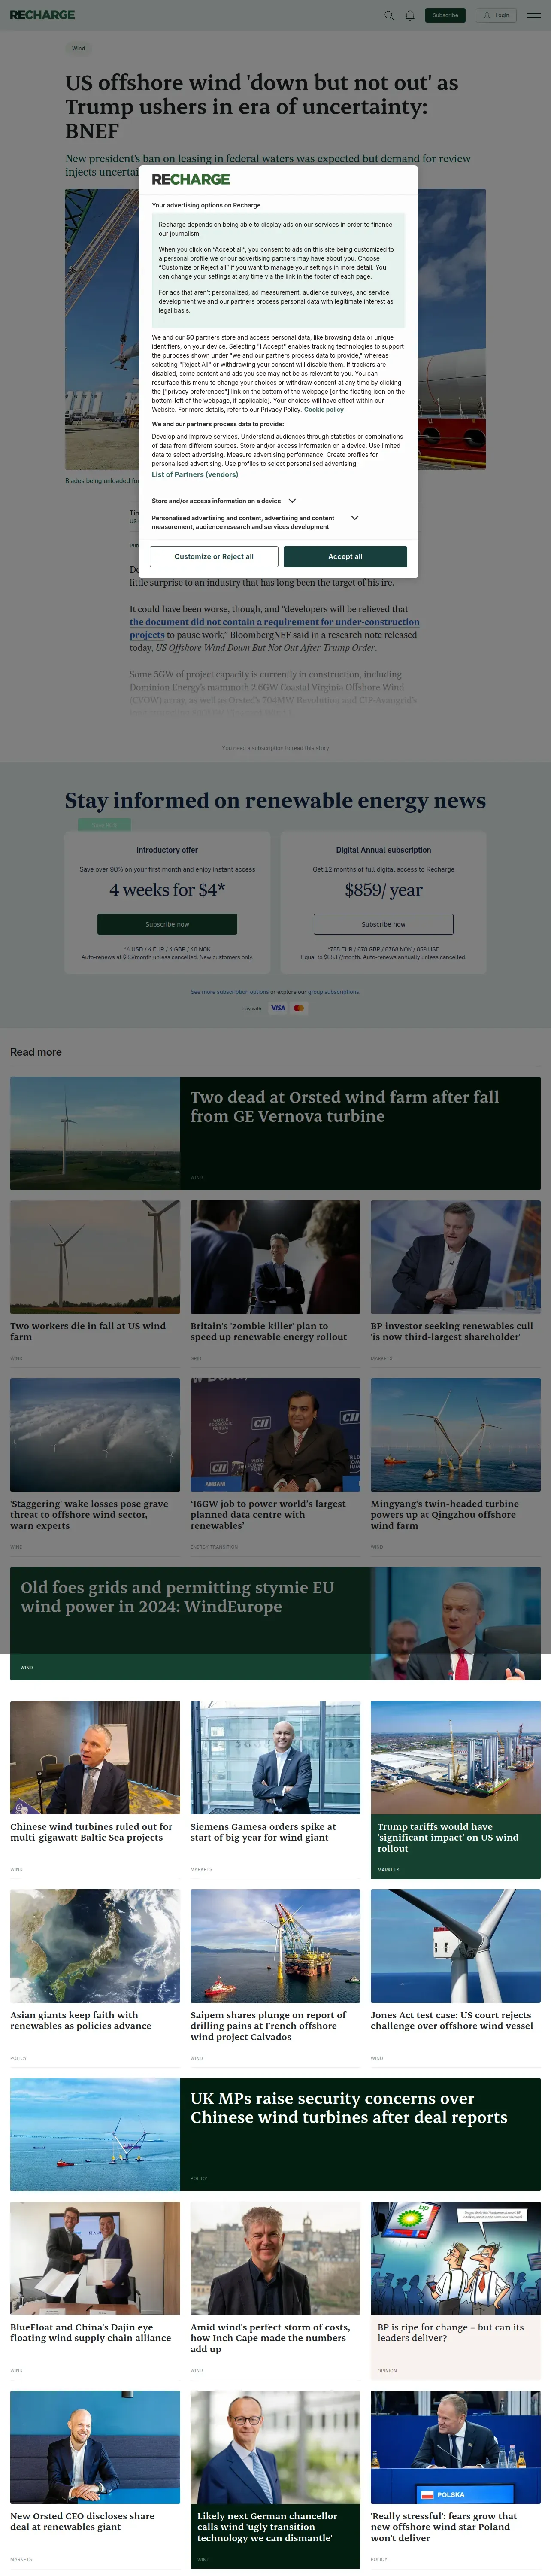Open the '16GW job' data centre thumbnail
Image resolution: width=551 pixels, height=2576 pixels.
tap(275, 1435)
